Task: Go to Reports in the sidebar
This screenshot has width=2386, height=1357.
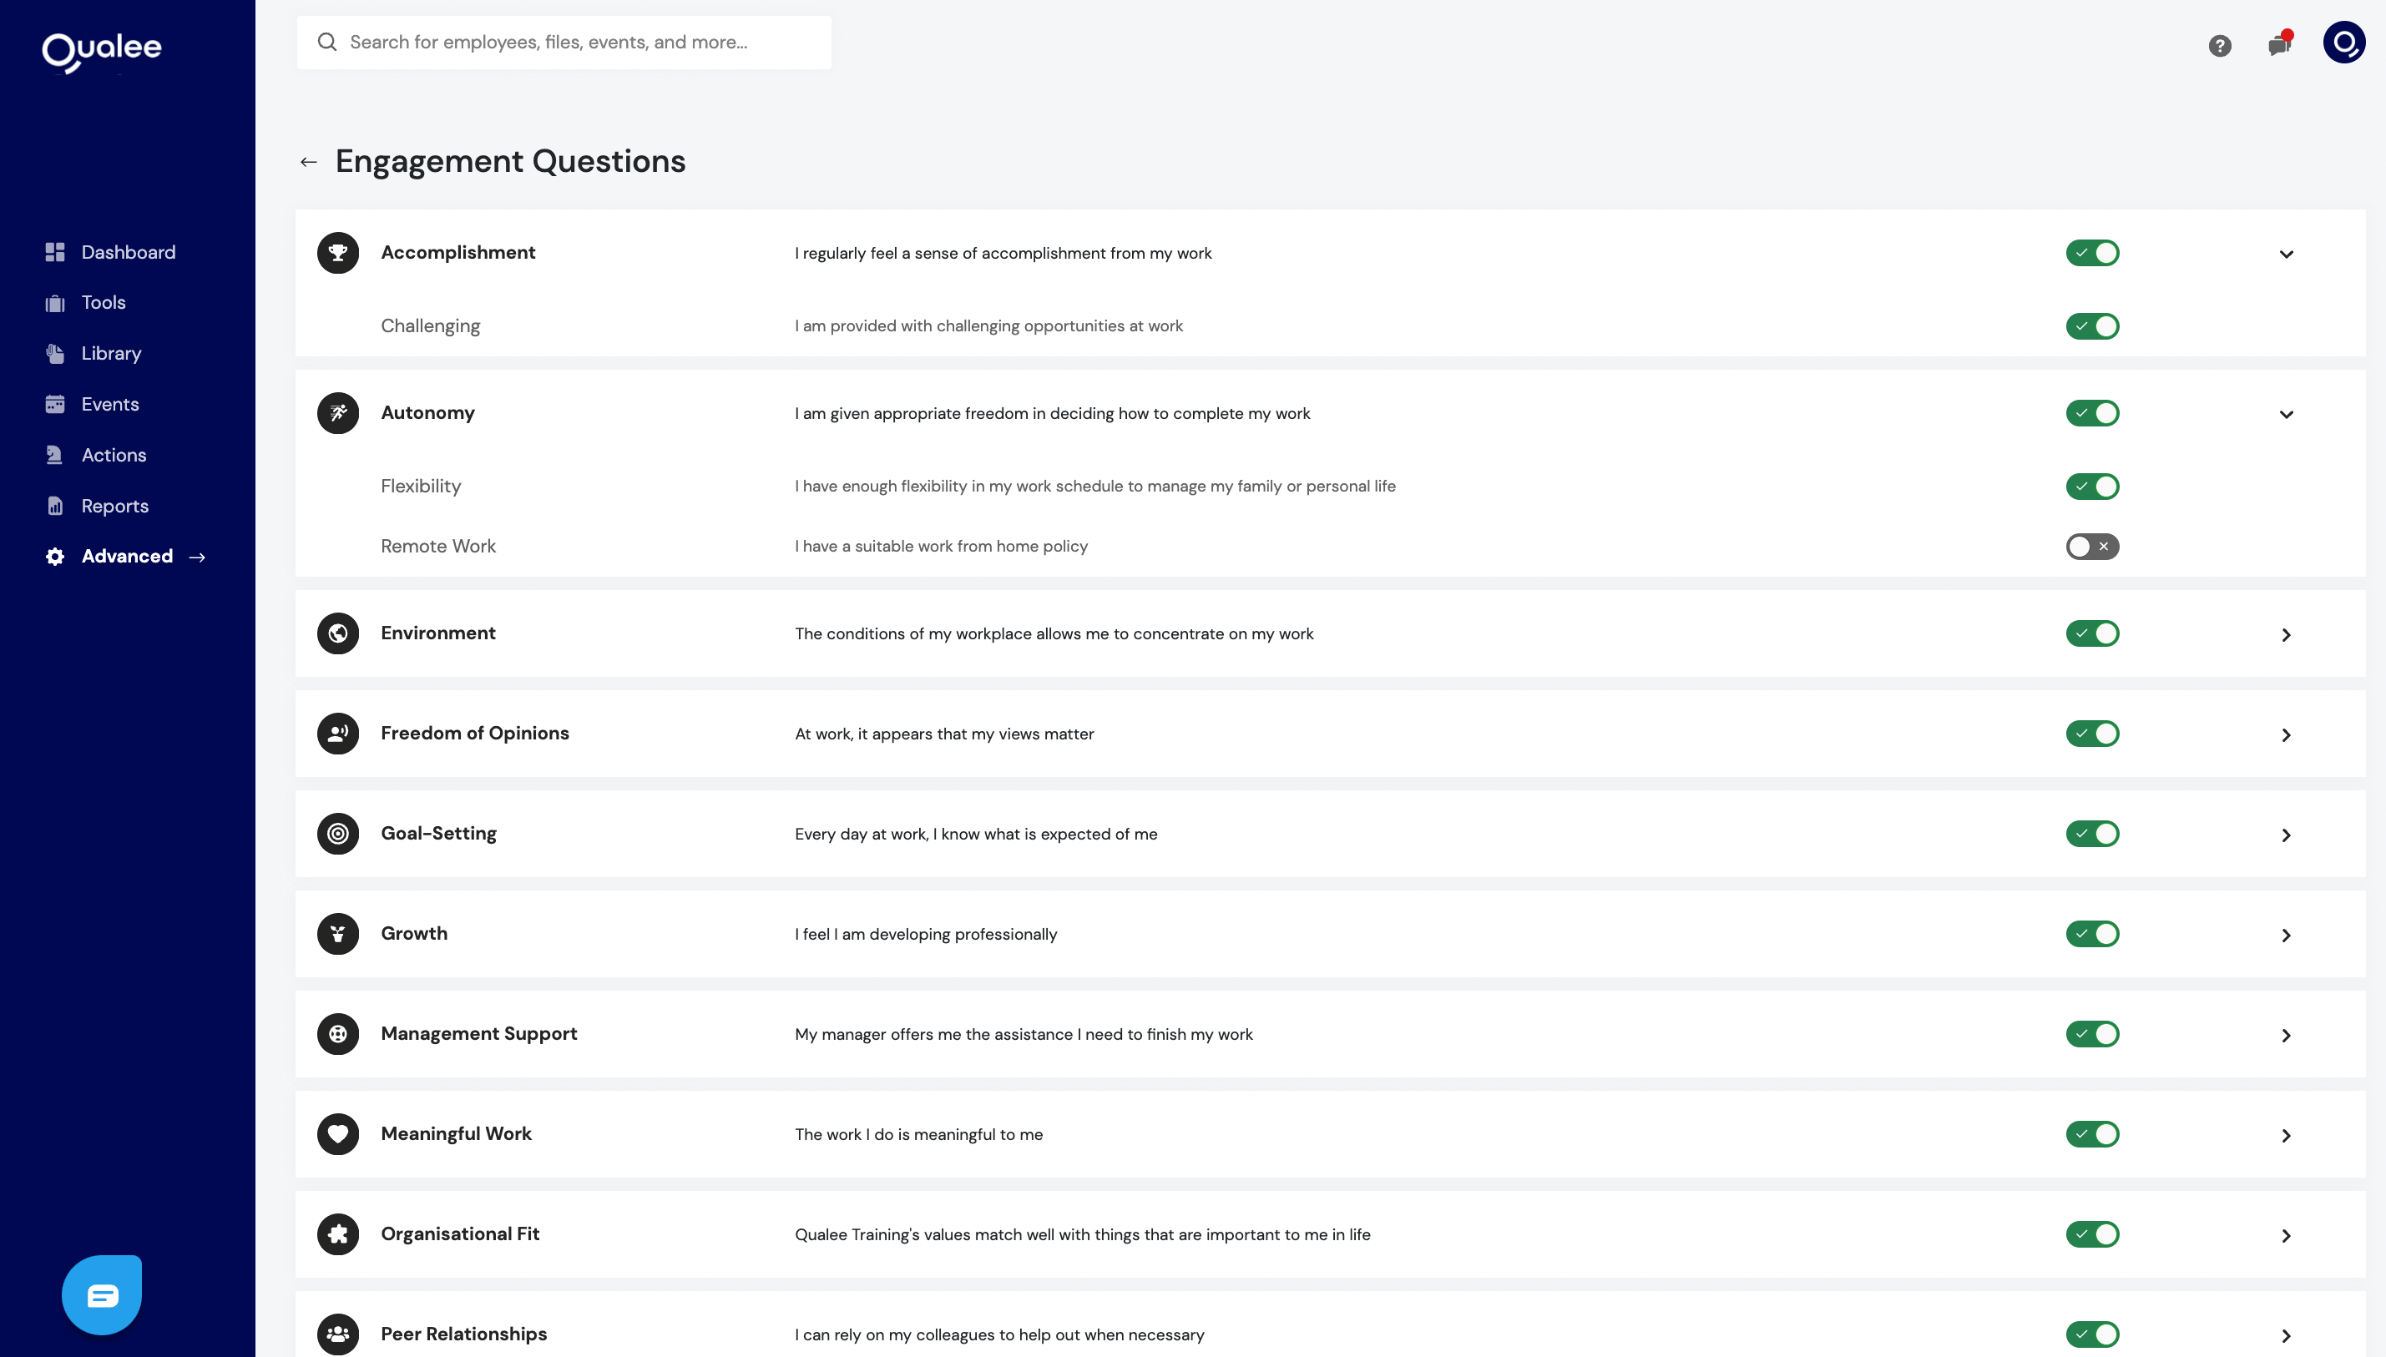Action: pyautogui.click(x=114, y=506)
